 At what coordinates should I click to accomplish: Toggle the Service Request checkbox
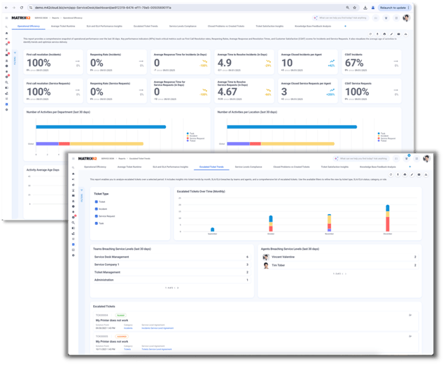96,216
